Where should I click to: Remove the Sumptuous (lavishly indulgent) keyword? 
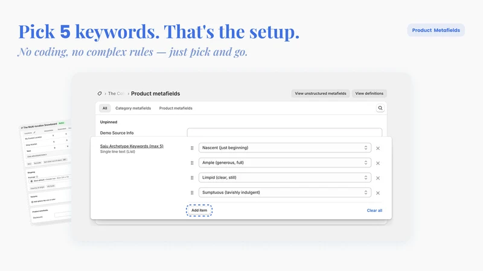pos(378,193)
